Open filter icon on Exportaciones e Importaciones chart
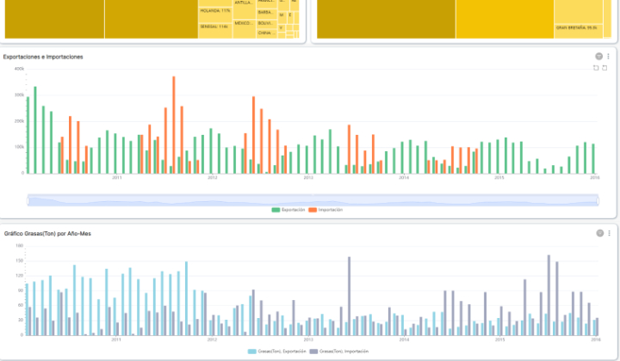Image resolution: width=620 pixels, height=361 pixels. tap(598, 56)
